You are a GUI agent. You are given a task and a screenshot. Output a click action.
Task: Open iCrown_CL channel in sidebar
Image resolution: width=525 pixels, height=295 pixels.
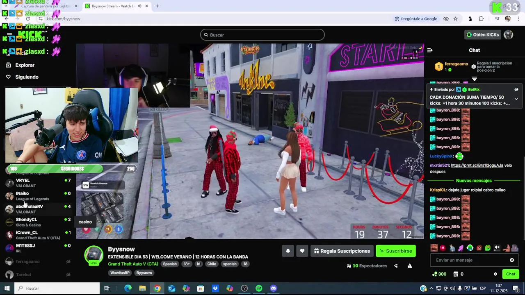[x=39, y=235]
